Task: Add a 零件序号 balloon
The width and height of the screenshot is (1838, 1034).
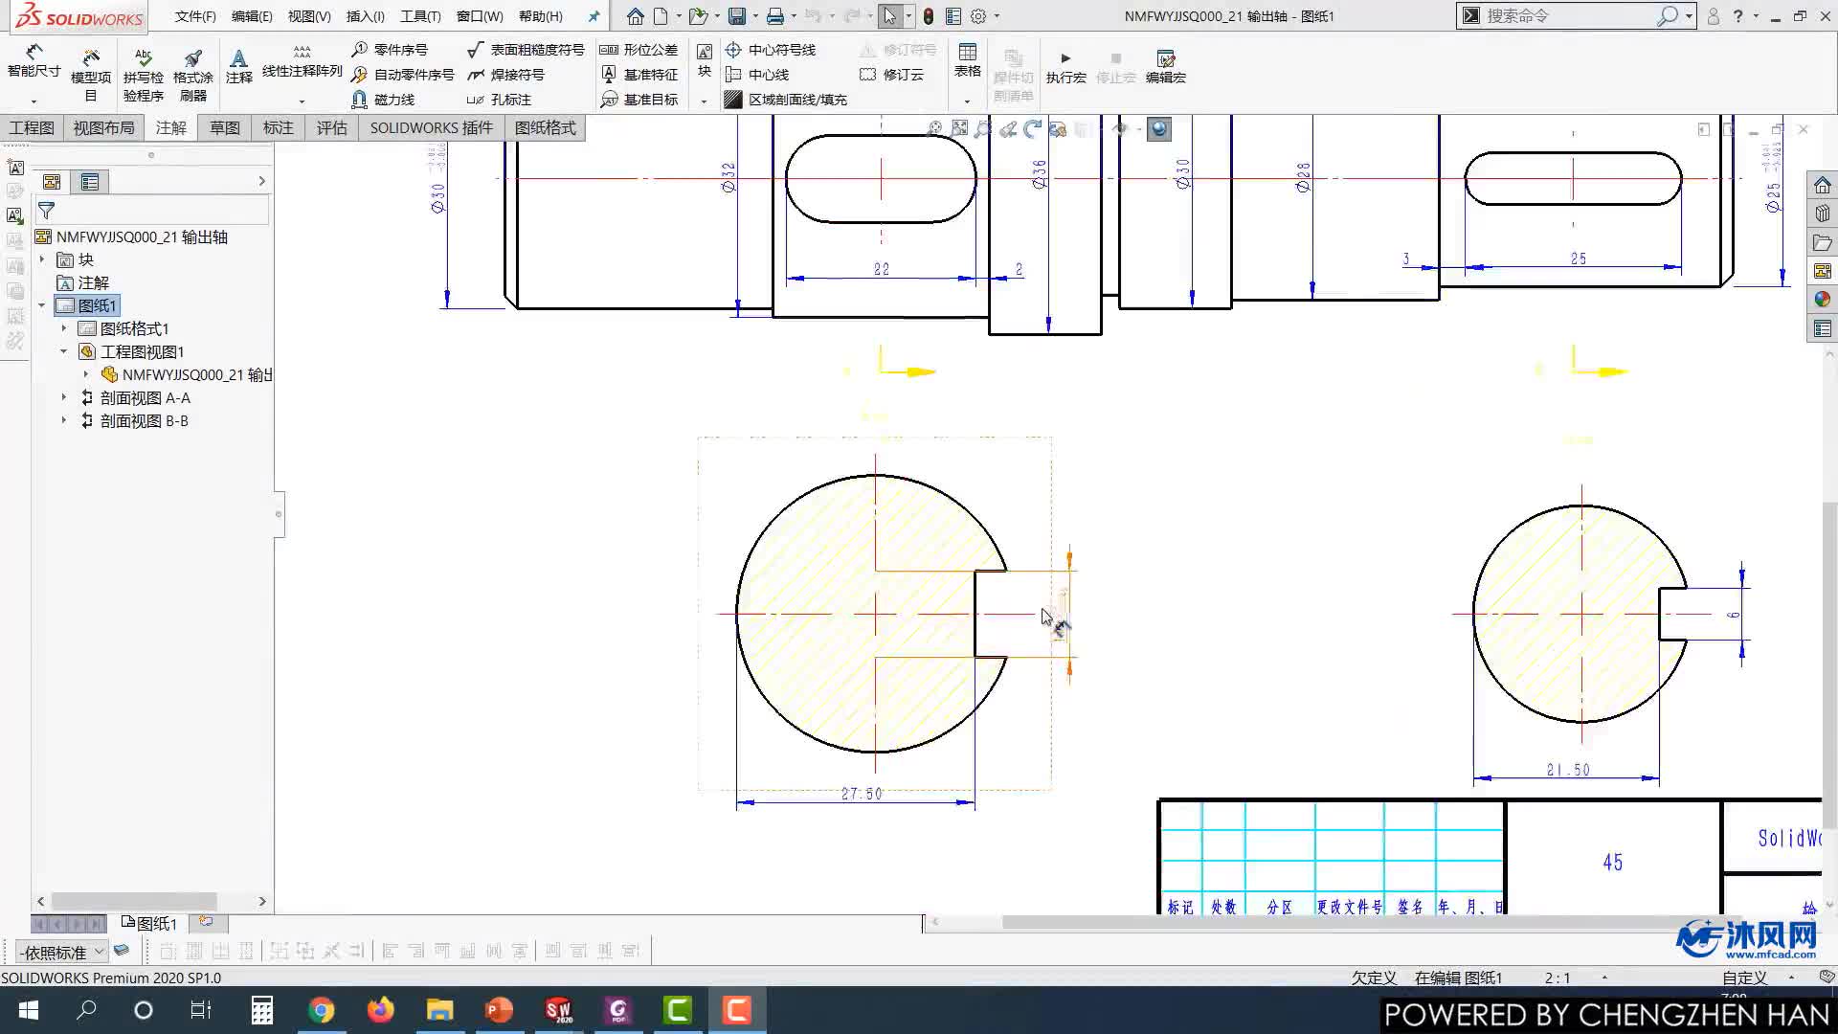Action: 390,50
